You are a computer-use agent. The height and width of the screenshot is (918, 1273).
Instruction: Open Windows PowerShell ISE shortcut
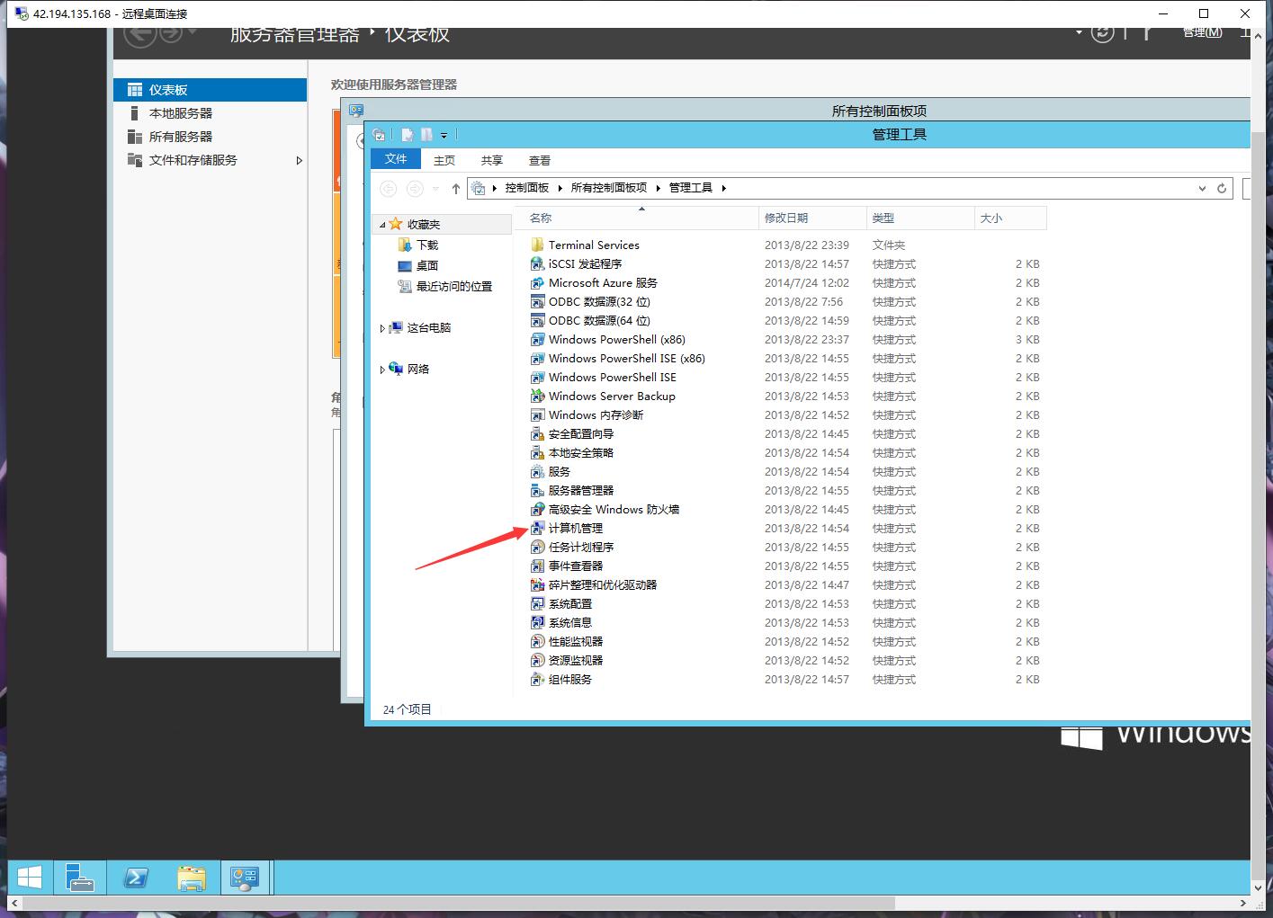coord(612,377)
